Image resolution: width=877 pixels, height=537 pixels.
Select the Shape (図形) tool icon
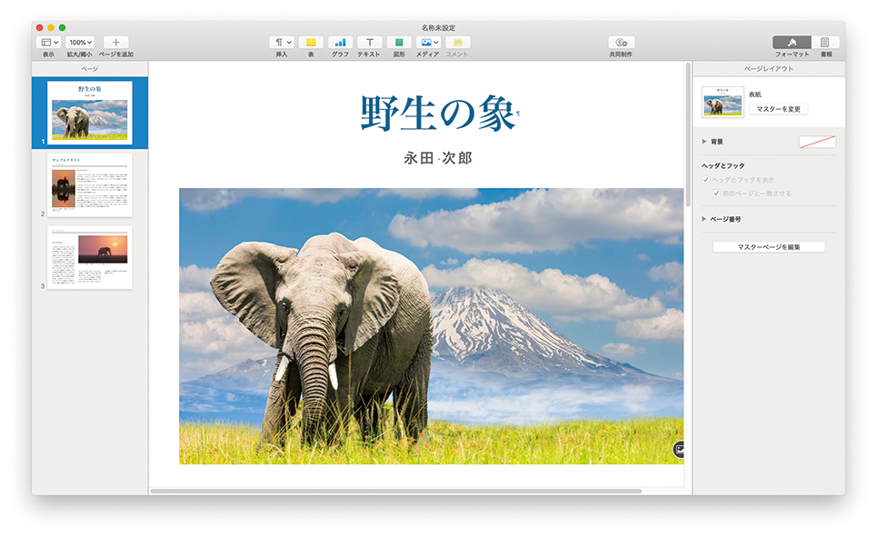pos(399,43)
